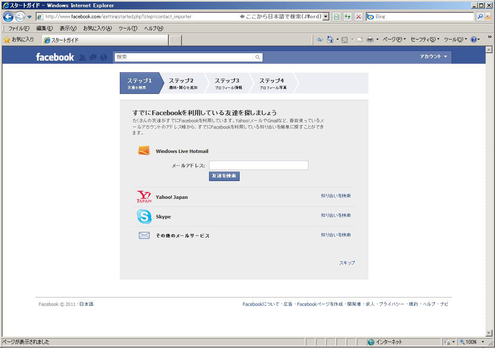Open the ツール(T) menu in menu bar
Image resolution: width=495 pixels, height=348 pixels.
tap(128, 28)
